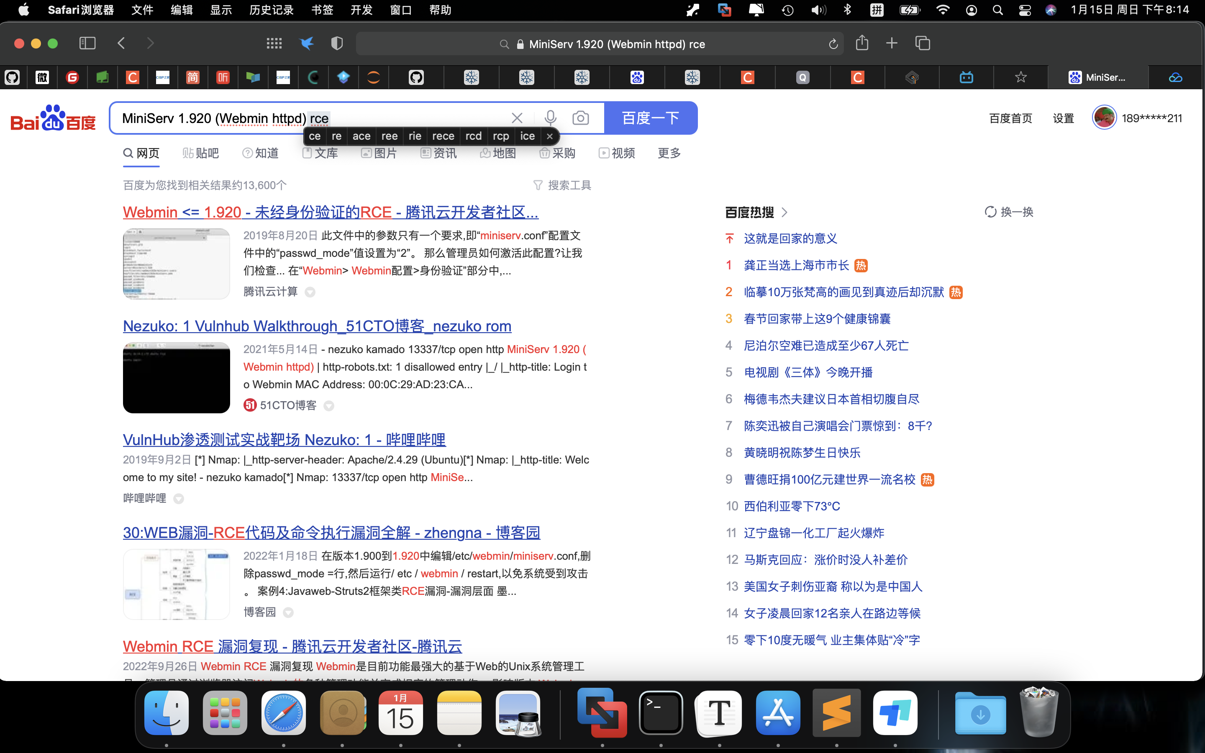This screenshot has width=1205, height=753.
Task: Open the Webmin <= 1.920 未经身份验证的RCE result
Action: (x=331, y=212)
